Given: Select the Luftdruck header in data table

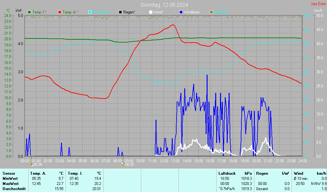Looking at the screenshot, I should pyautogui.click(x=226, y=173).
